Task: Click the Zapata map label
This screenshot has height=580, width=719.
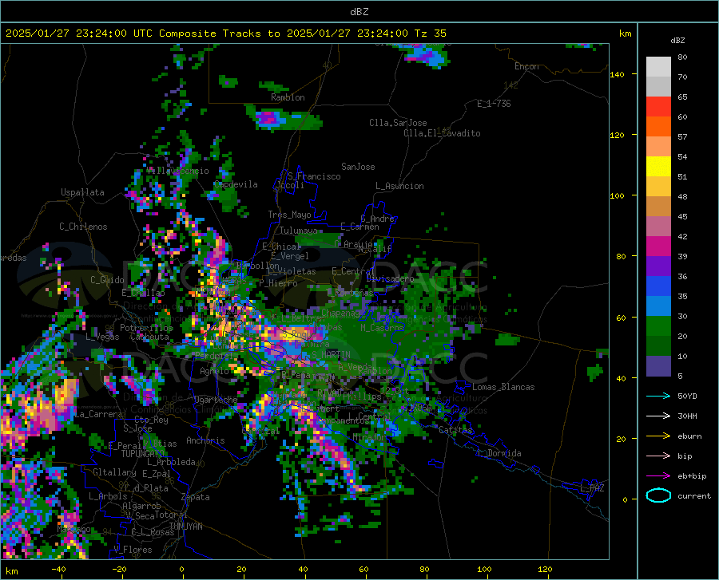Action: [x=196, y=497]
